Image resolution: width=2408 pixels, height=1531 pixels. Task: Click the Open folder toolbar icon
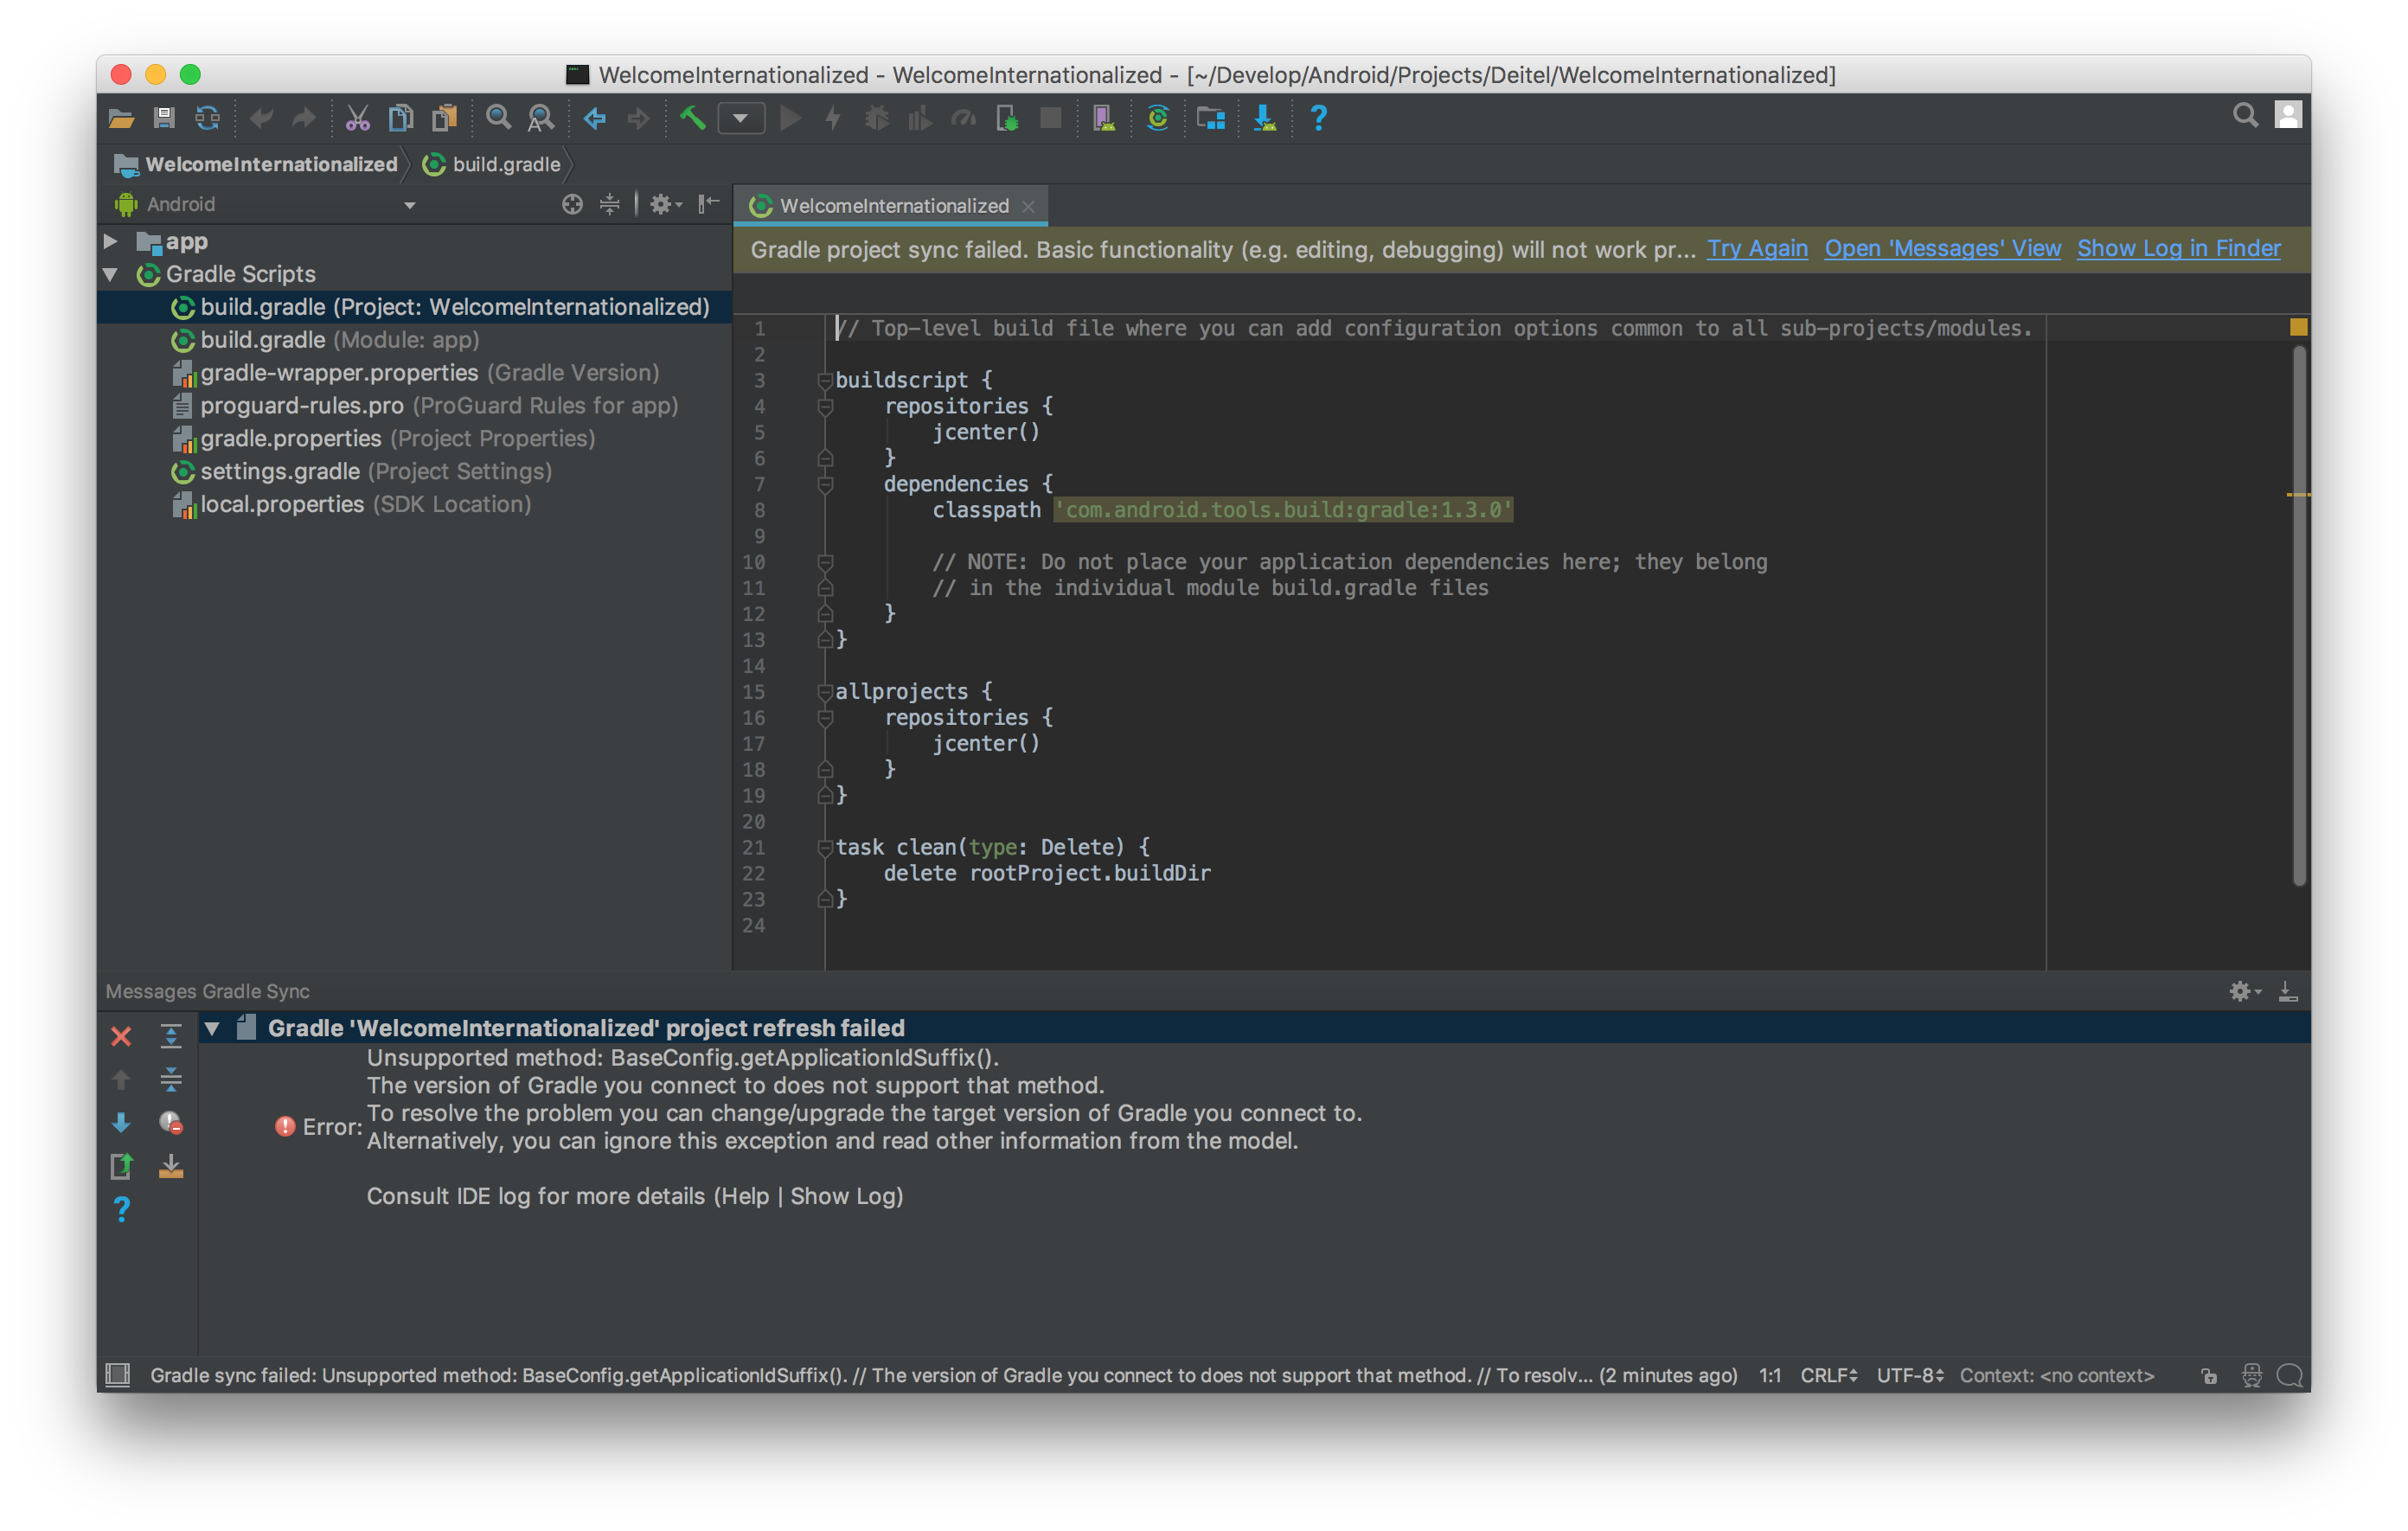point(121,119)
